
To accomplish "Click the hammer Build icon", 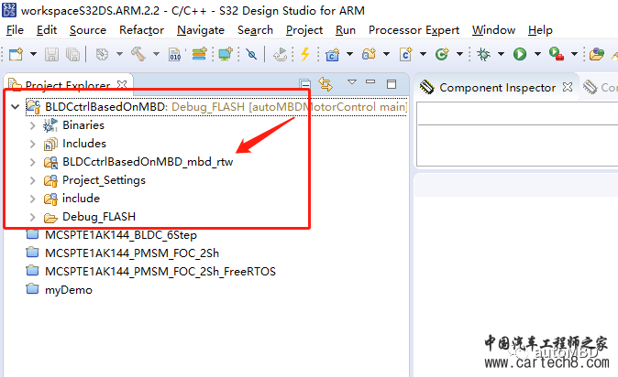I will 138,54.
